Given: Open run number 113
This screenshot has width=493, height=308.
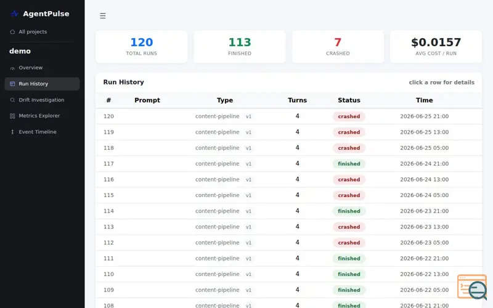Looking at the screenshot, I should tap(288, 227).
